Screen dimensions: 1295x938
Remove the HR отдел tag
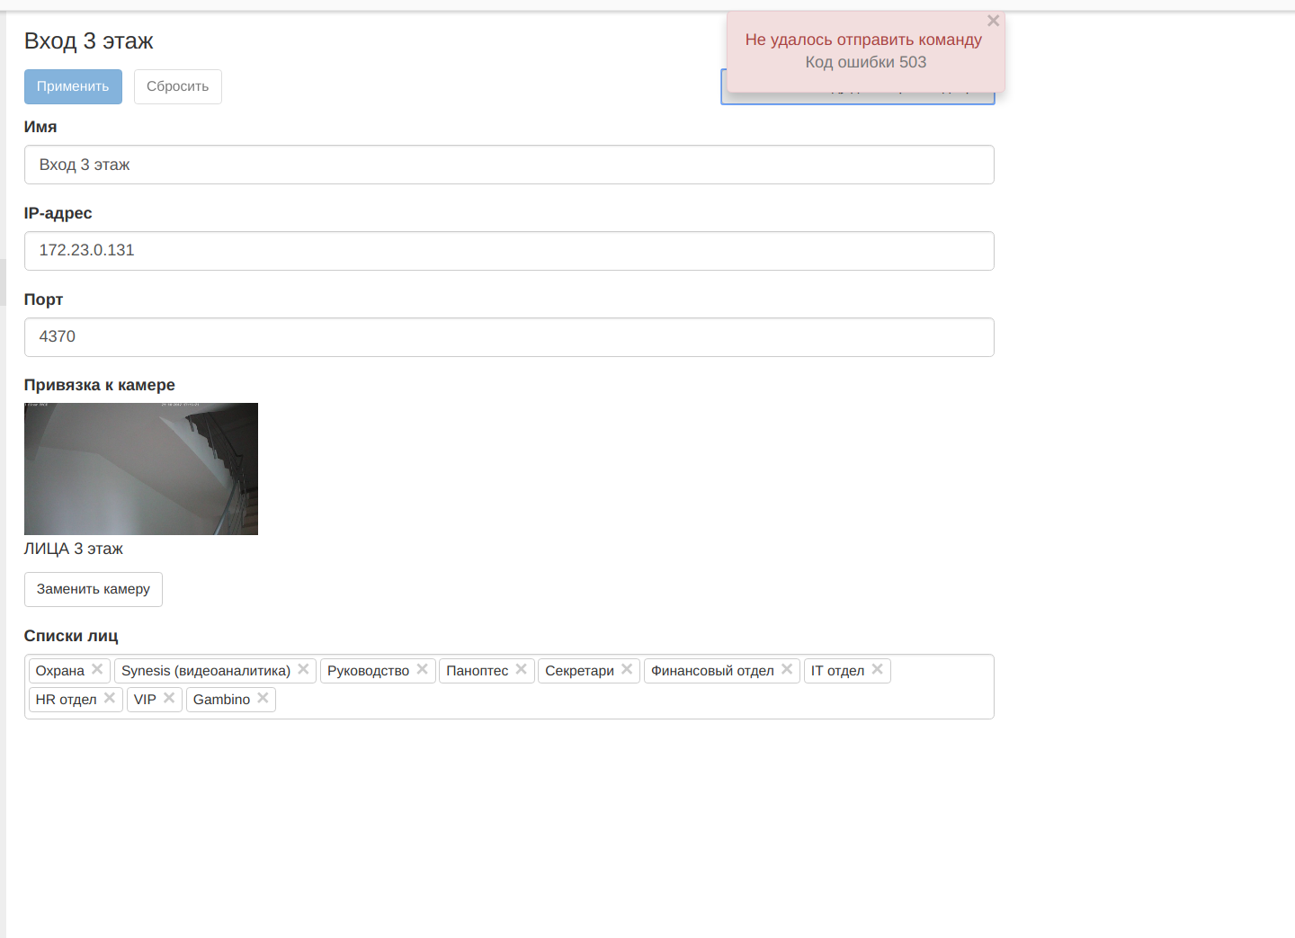(x=109, y=698)
